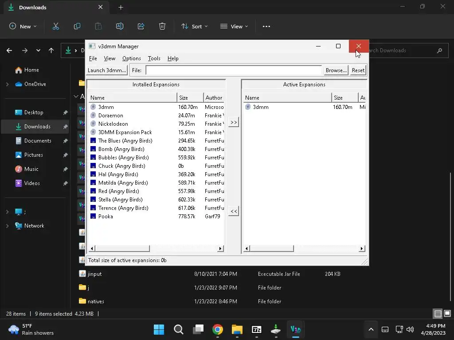Show hidden system tray icons chevron

tap(371, 329)
